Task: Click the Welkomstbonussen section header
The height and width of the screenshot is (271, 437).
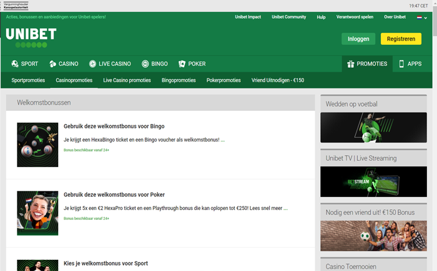Action: 160,103
